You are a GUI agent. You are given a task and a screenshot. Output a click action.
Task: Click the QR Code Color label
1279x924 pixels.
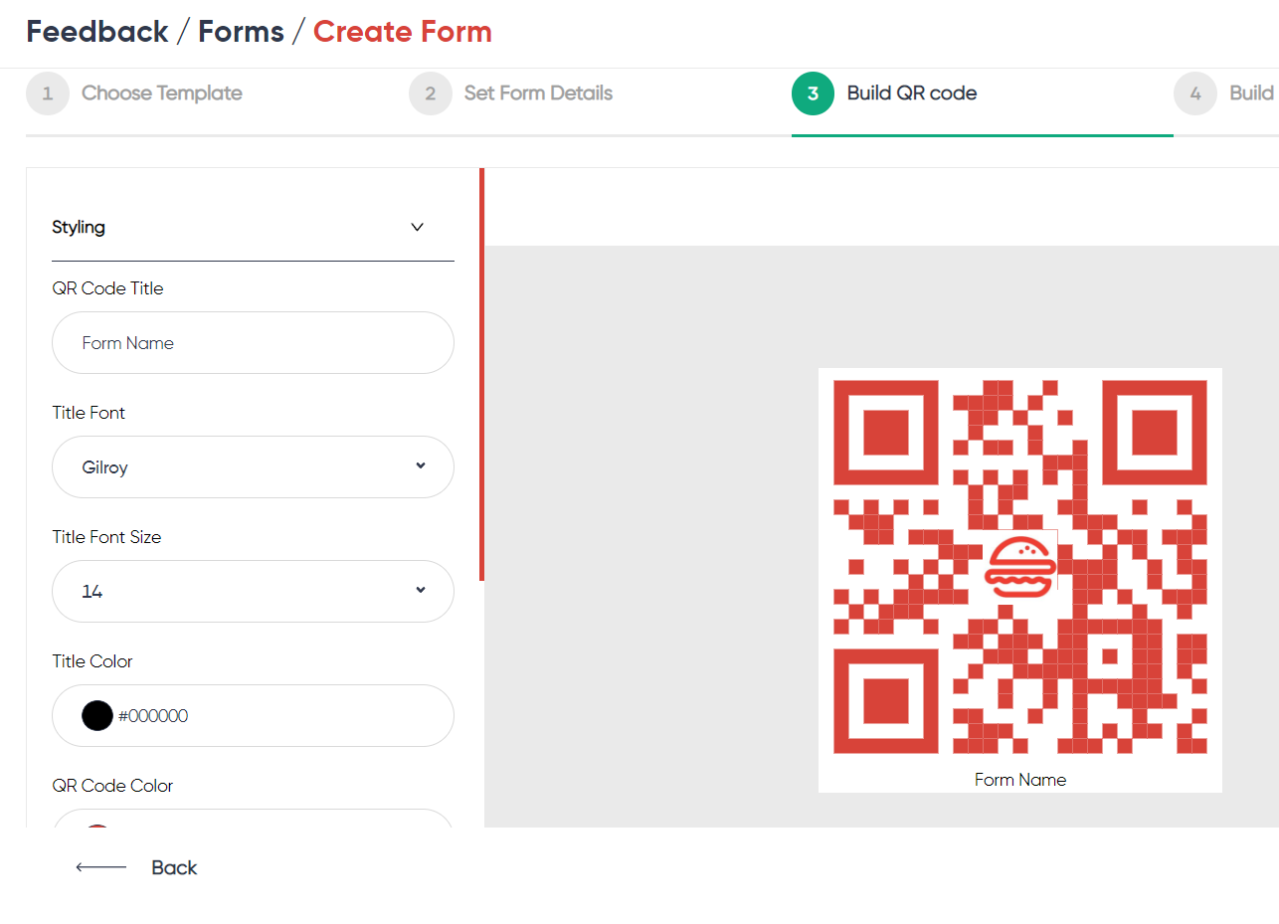pos(112,786)
